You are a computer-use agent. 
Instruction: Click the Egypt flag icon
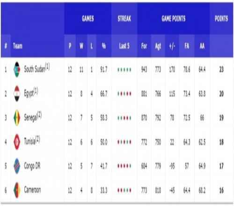pos(17,94)
